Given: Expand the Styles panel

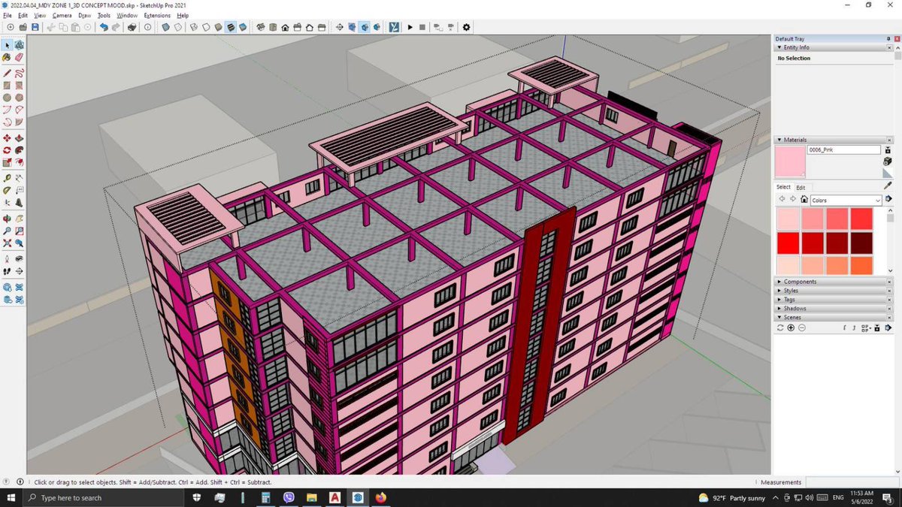Looking at the screenshot, I should [779, 291].
